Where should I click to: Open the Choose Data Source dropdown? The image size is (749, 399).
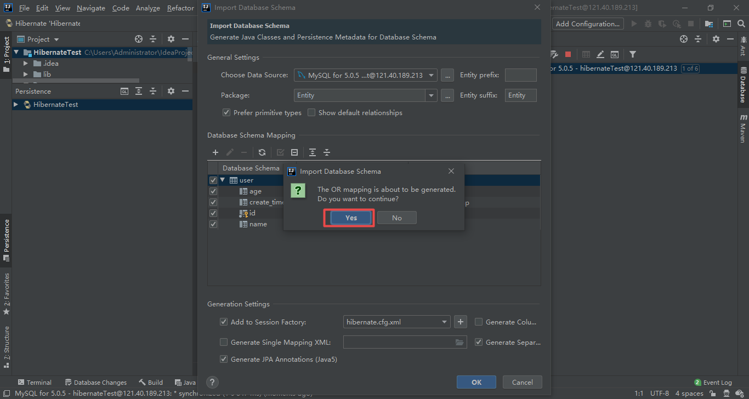[431, 75]
